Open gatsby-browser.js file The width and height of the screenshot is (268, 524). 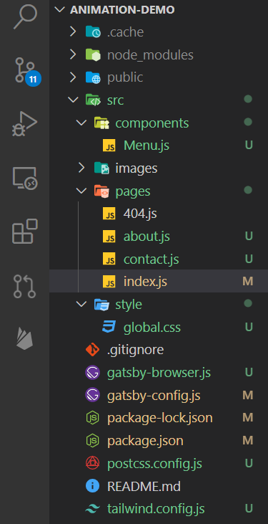[x=159, y=373]
